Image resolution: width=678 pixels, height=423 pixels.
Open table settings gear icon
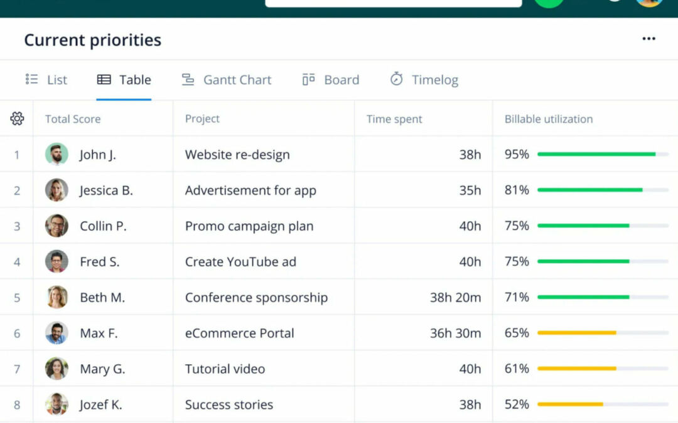point(17,118)
